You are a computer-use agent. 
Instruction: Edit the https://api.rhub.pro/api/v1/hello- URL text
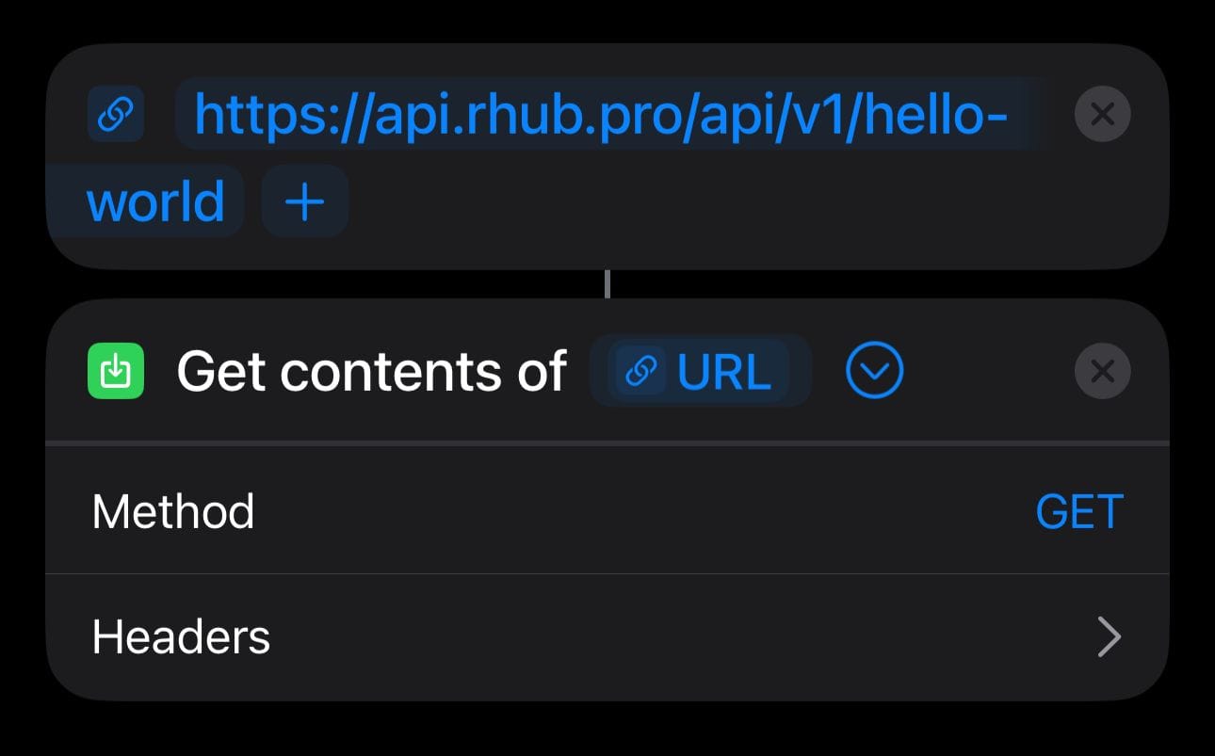pyautogui.click(x=601, y=115)
